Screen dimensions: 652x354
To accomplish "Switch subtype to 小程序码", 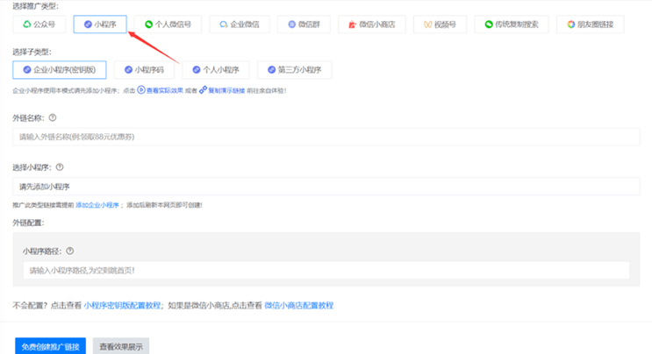I will [144, 70].
